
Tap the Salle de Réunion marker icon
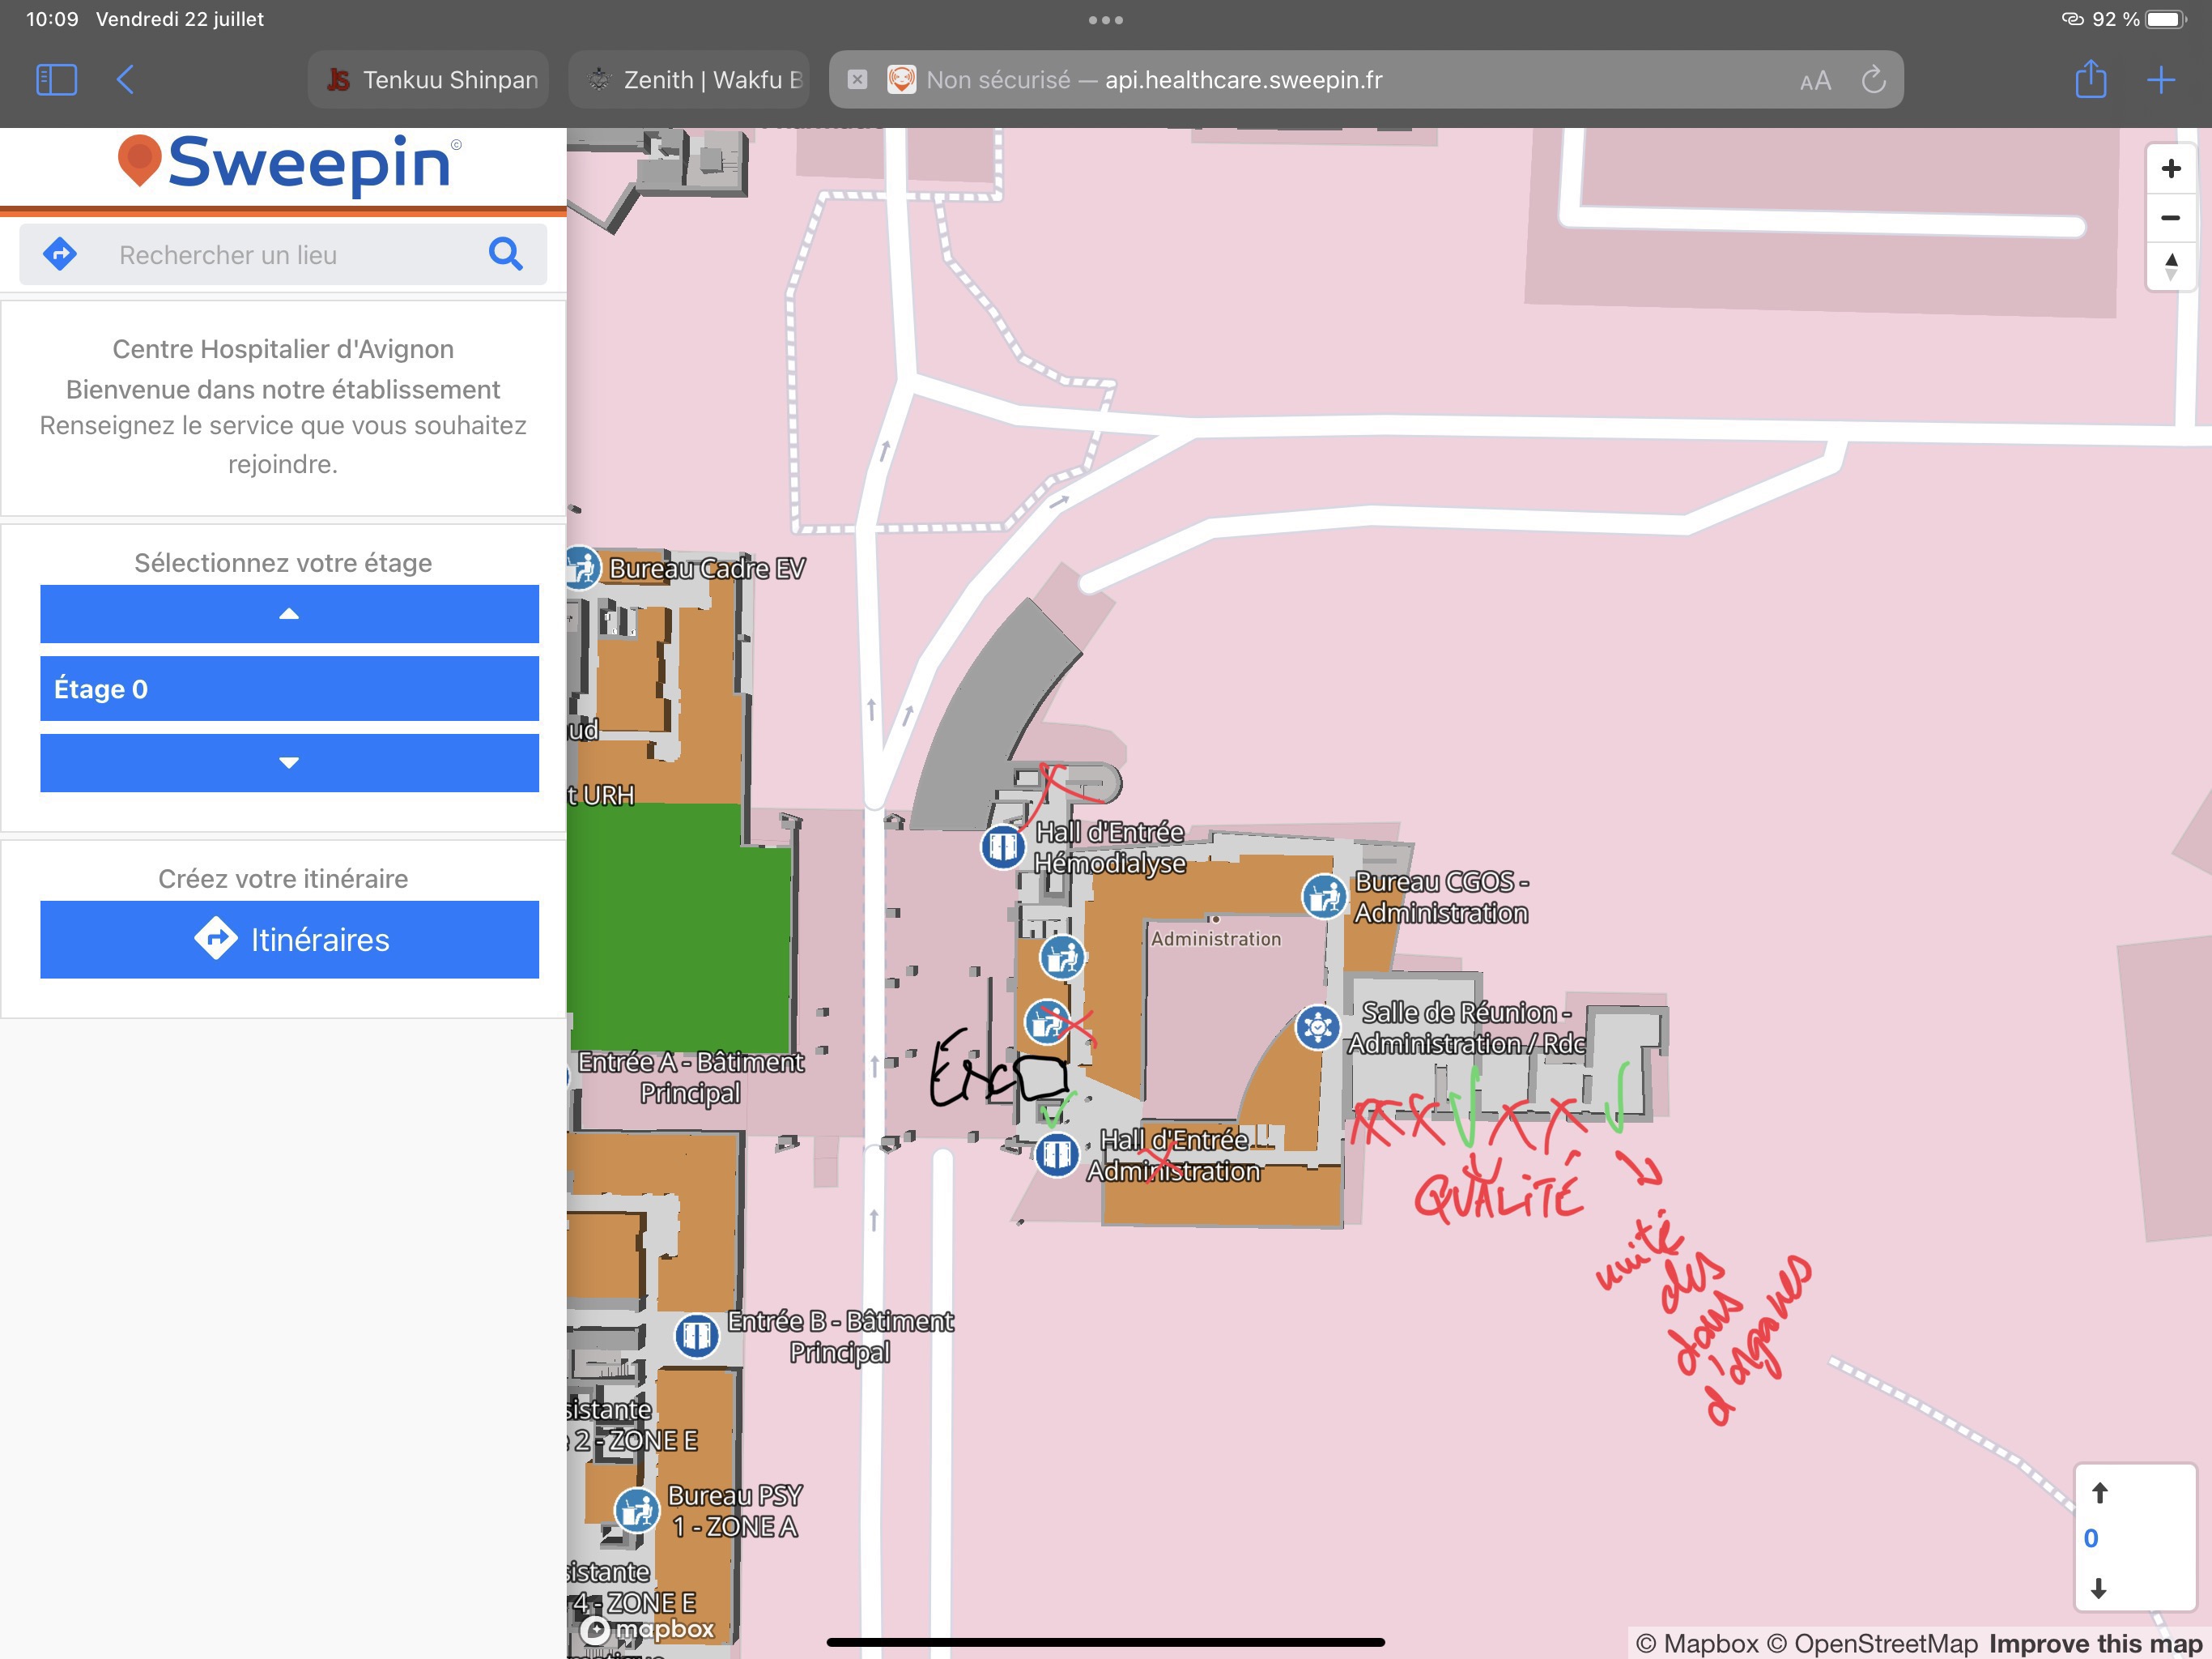click(1317, 1026)
